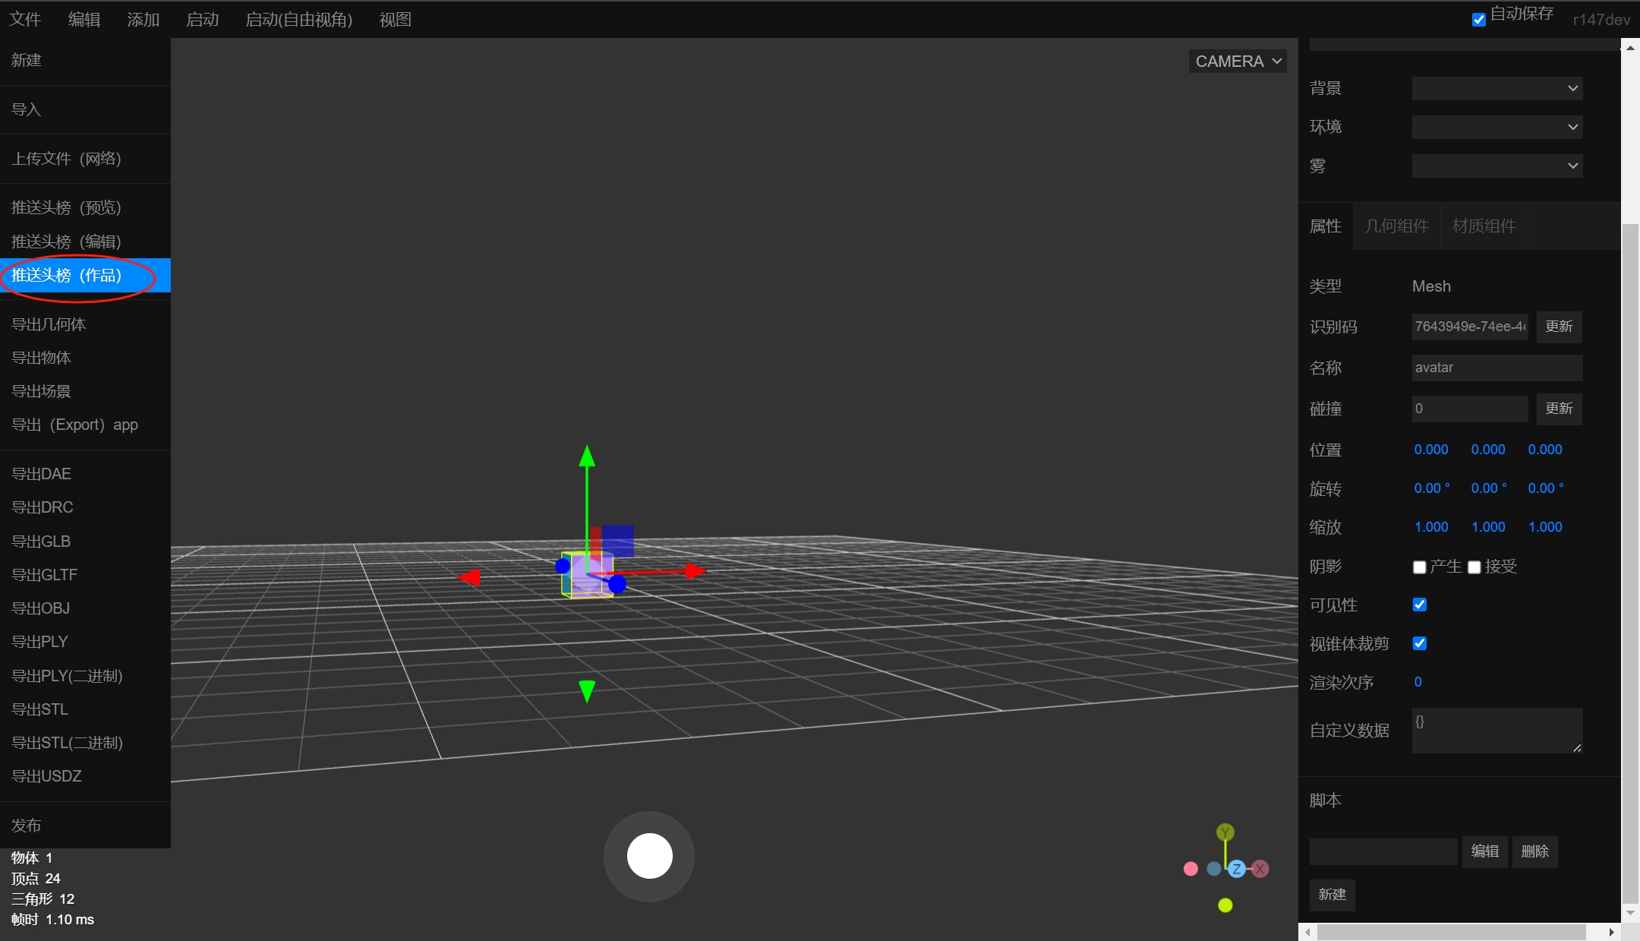
Task: Expand the 环境 dropdown menu
Action: (x=1498, y=126)
